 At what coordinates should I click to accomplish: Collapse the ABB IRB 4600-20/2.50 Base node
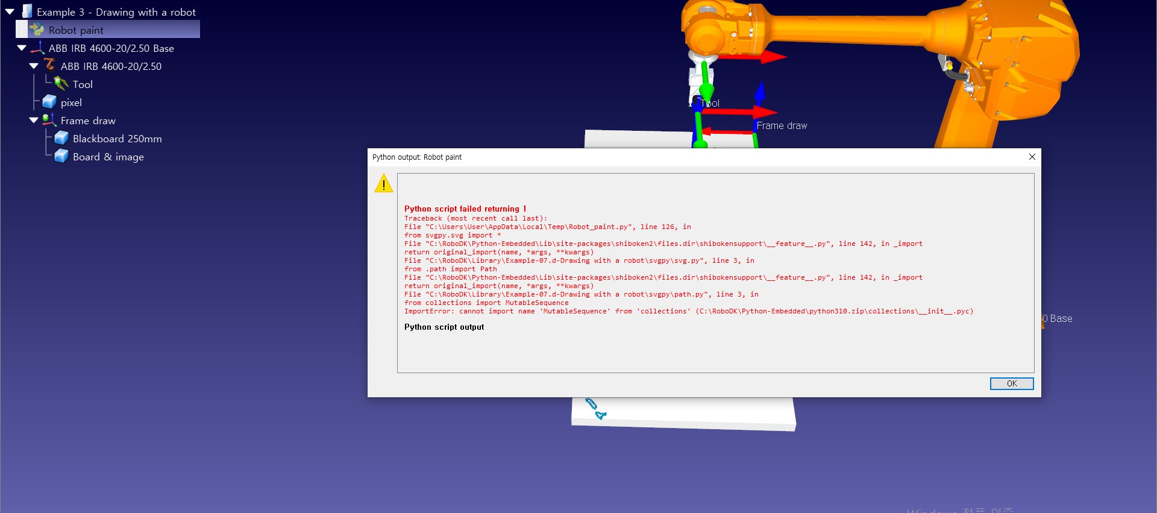pos(22,48)
